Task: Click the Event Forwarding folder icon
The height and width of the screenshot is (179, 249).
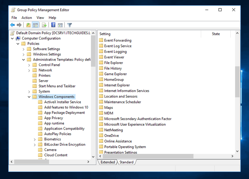Action: click(101, 40)
